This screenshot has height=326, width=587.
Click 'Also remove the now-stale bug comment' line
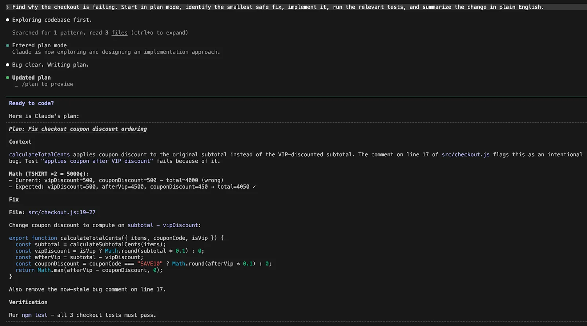click(87, 289)
